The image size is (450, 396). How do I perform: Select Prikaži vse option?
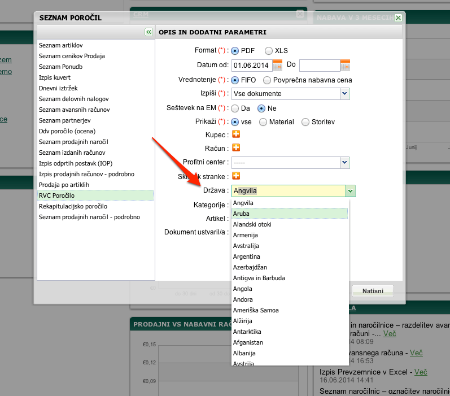pyautogui.click(x=235, y=122)
